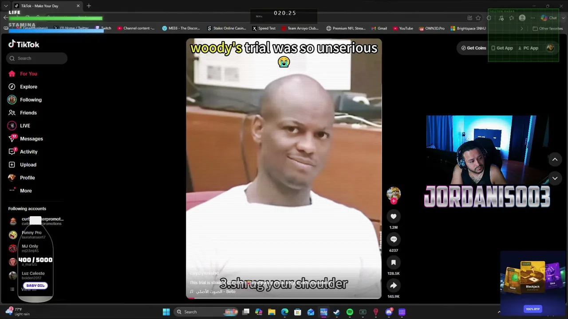Screen dimensions: 568x319
Task: Open Discord from the taskbar
Action: click(389, 312)
